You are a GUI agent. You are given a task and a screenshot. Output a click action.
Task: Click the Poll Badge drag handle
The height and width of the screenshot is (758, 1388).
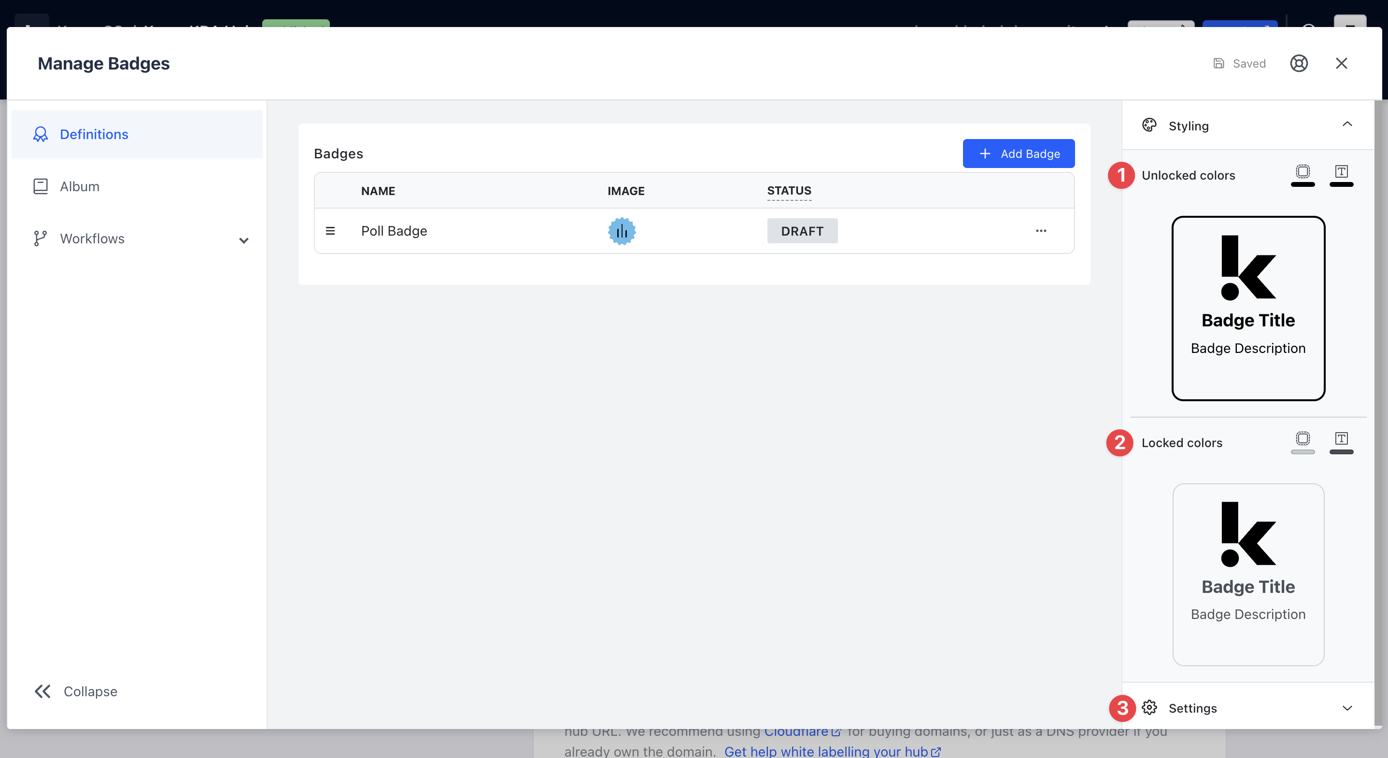[x=330, y=231]
